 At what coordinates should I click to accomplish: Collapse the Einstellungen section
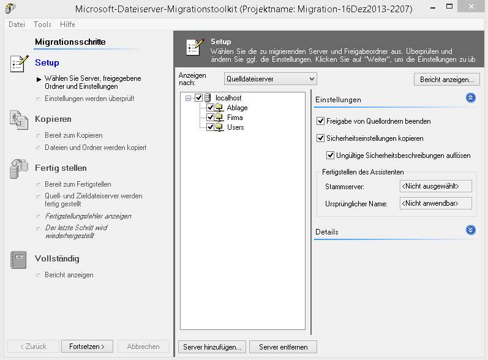(x=471, y=98)
